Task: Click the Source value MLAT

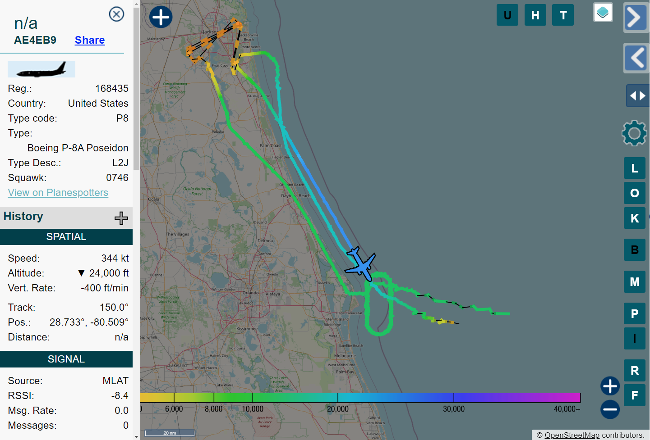Action: click(115, 381)
